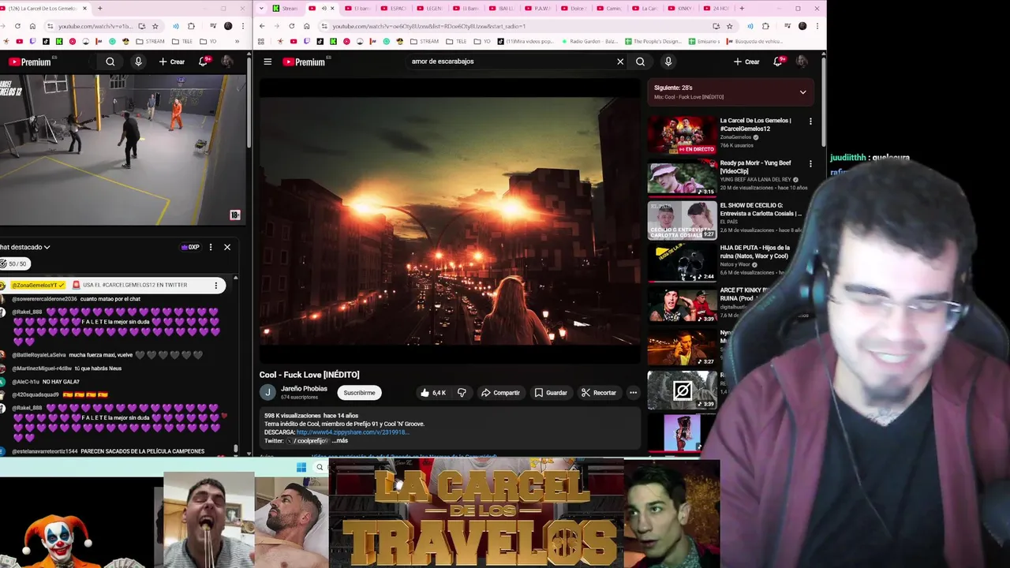The image size is (1010, 568).
Task: Switch to the LEGEN tab
Action: (x=430, y=9)
